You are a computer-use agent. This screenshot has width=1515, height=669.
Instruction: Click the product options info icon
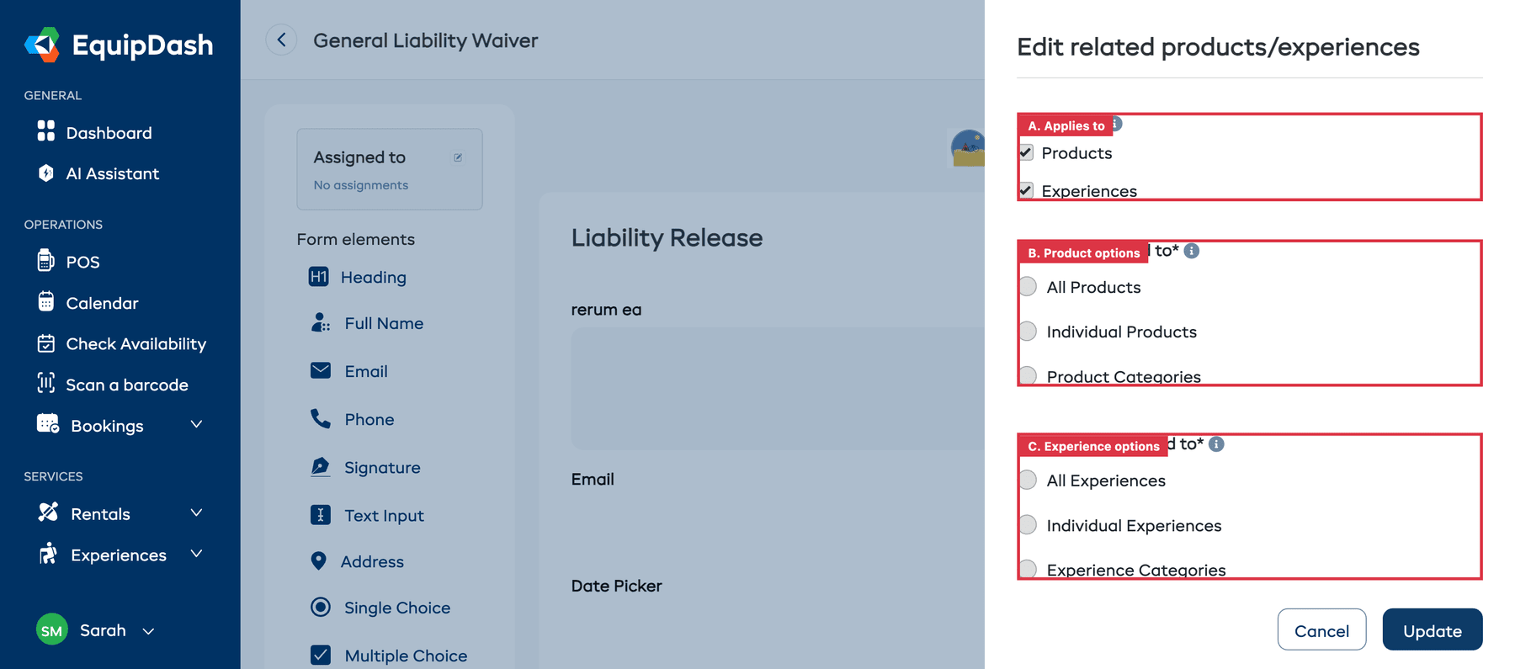point(1192,251)
